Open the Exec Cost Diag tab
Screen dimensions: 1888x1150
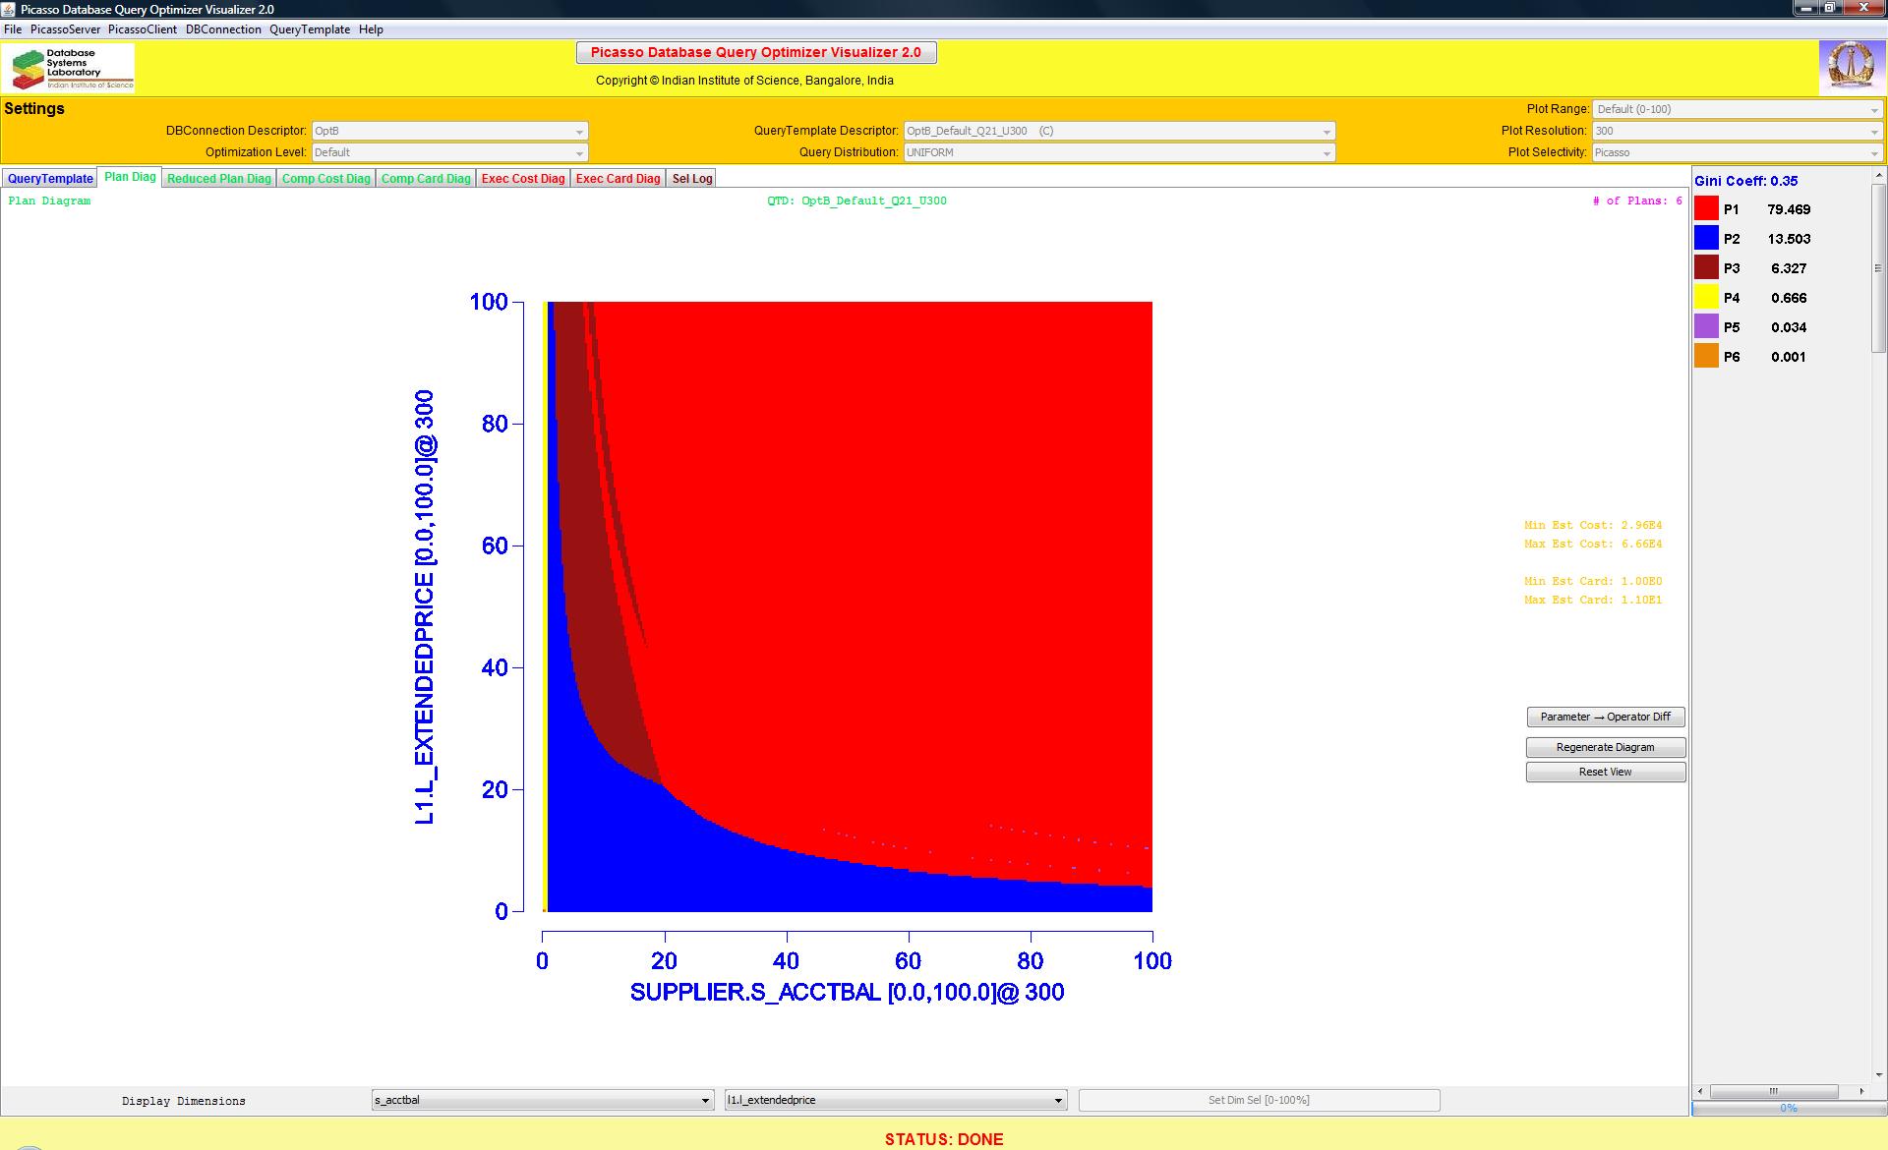click(x=523, y=179)
